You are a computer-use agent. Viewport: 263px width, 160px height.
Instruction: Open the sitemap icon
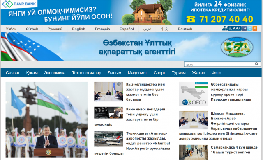click(225, 29)
